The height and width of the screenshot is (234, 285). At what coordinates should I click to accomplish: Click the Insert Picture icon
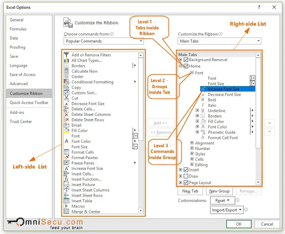(66, 184)
